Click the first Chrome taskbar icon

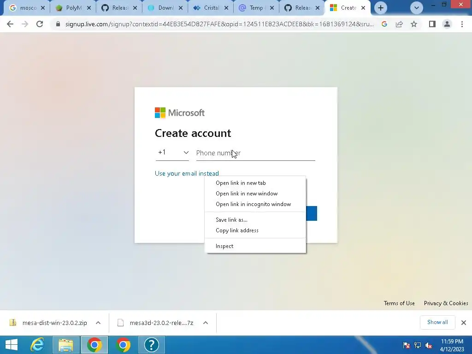(x=94, y=345)
